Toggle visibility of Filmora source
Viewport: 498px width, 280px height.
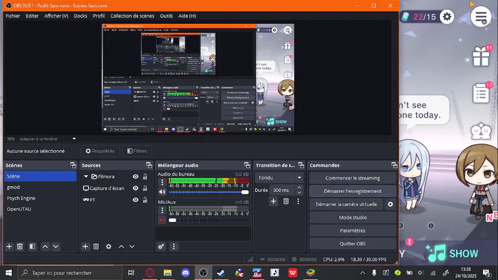[x=136, y=177]
